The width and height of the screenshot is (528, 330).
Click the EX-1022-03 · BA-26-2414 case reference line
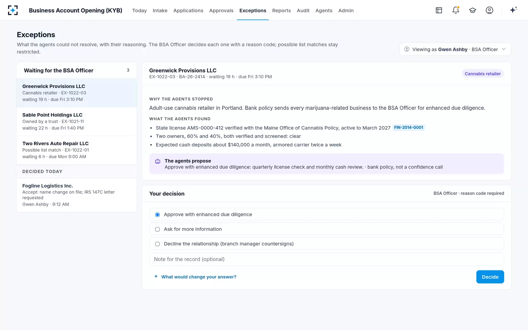click(x=210, y=77)
